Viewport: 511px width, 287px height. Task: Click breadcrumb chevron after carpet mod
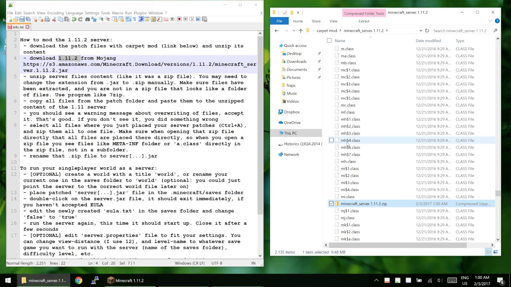[x=341, y=30]
